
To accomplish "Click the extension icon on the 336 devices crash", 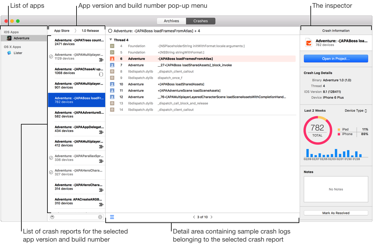I will [101, 161].
